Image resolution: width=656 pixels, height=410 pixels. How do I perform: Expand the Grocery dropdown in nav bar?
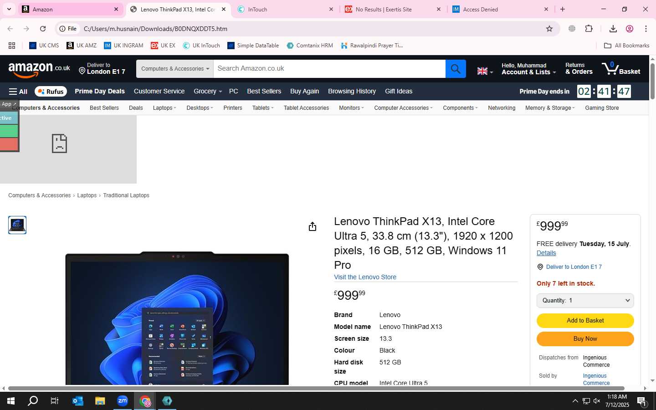tap(208, 92)
